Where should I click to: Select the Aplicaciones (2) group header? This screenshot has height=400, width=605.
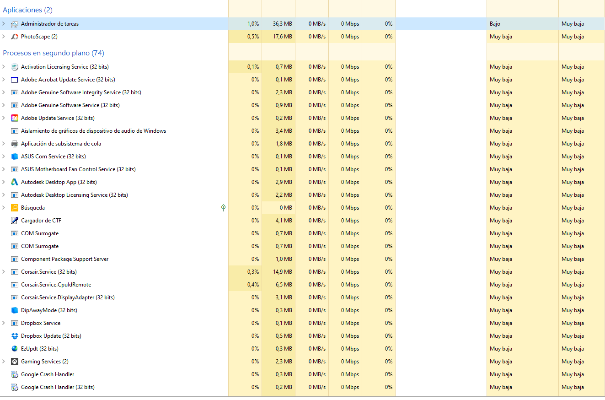pos(27,10)
